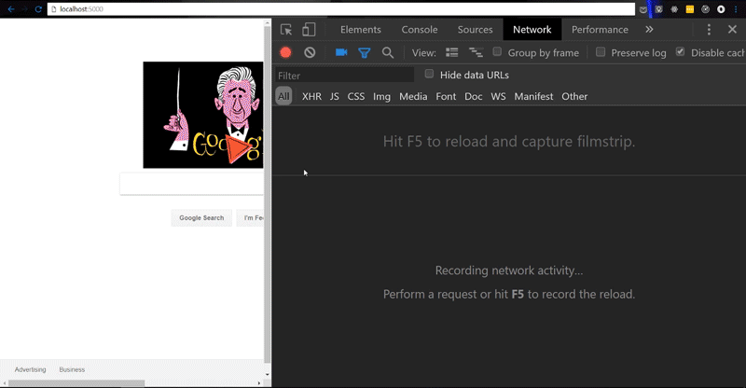
Task: Toggle the filter funnel icon
Action: [x=364, y=53]
